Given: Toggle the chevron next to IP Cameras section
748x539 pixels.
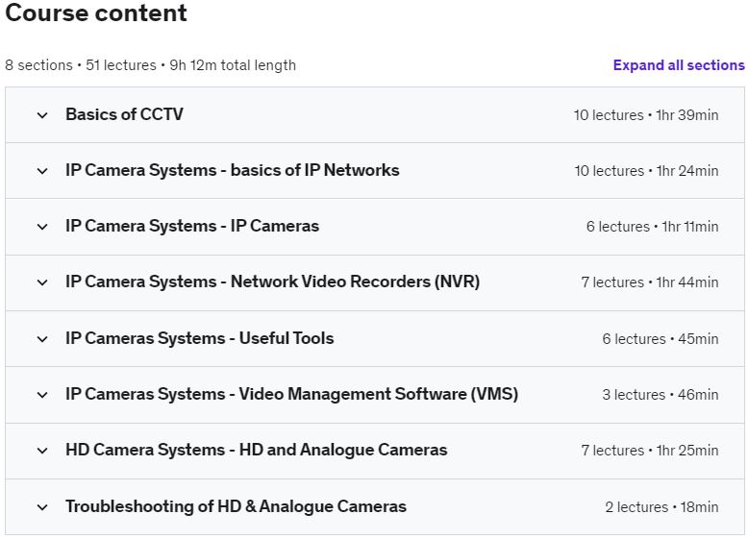Looking at the screenshot, I should pos(42,227).
